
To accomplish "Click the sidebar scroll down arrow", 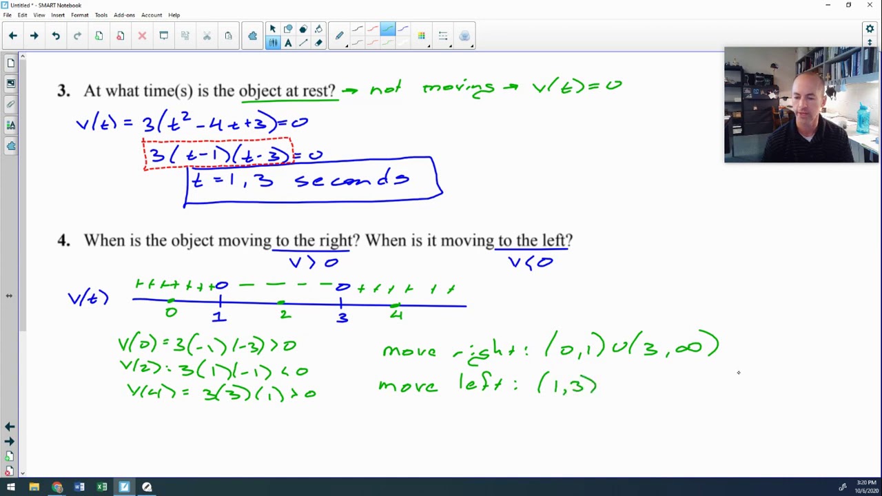I will (23, 473).
